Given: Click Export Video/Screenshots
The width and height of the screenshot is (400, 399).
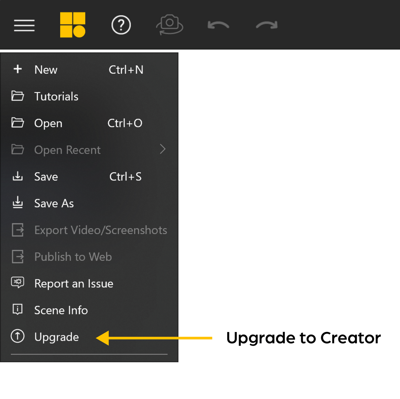Looking at the screenshot, I should 100,230.
